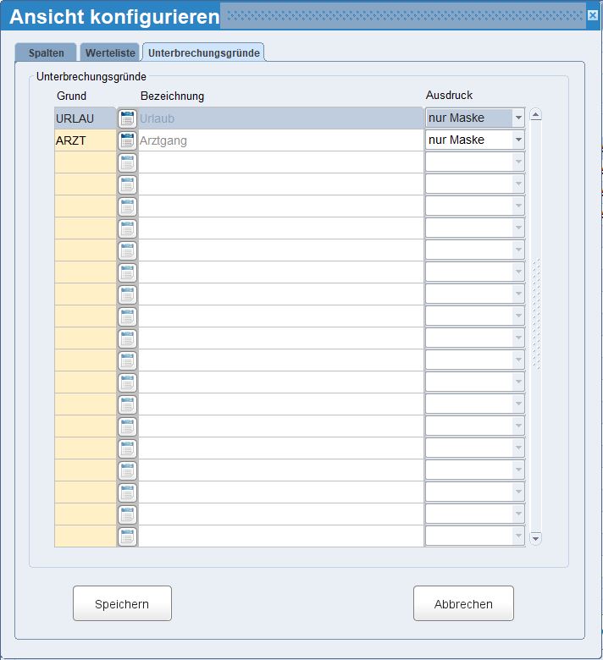
Task: Click the Speichern button
Action: [122, 604]
